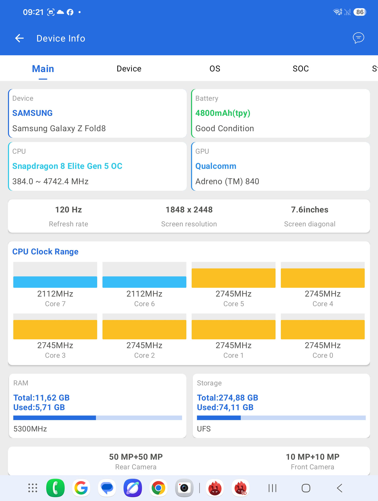Tap the CPU Clock Range heading
The image size is (378, 501).
(x=45, y=252)
